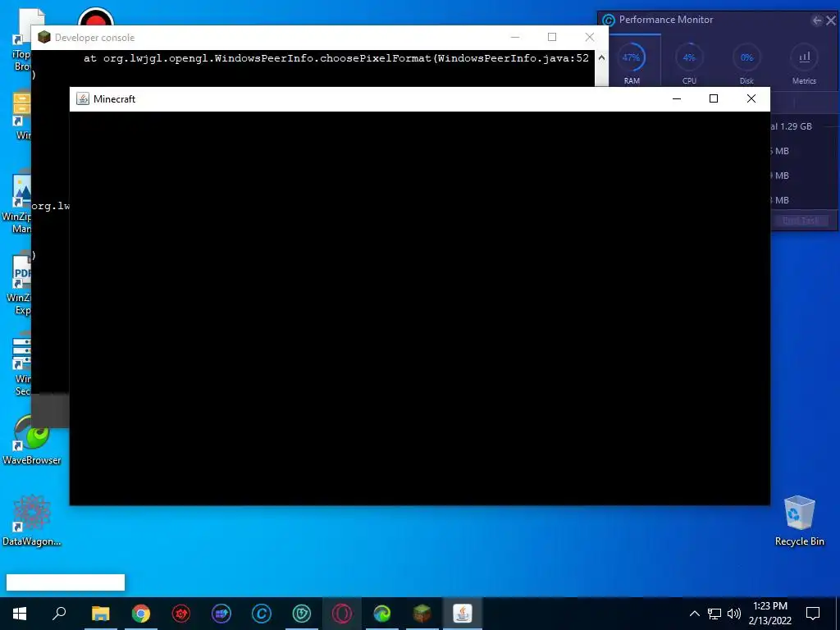The height and width of the screenshot is (630, 840).
Task: Click the choosePixelFormat stack trace line
Action: tap(336, 58)
